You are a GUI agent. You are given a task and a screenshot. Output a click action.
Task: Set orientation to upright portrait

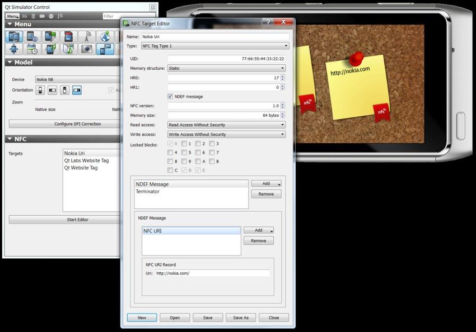40,90
